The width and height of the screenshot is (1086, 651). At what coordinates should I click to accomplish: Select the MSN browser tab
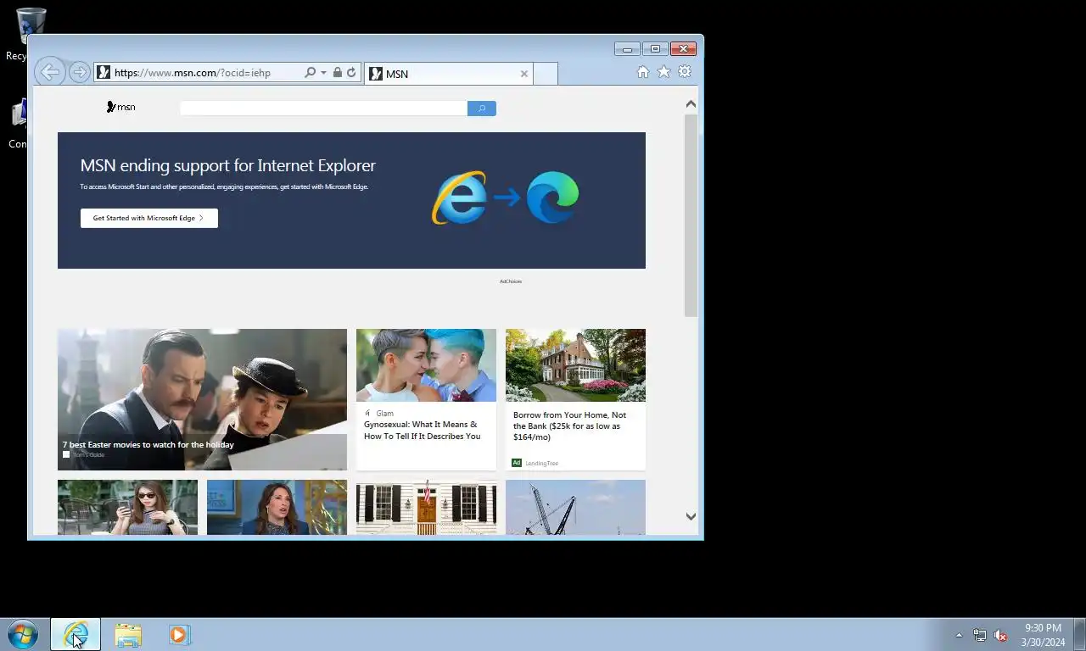pos(449,74)
